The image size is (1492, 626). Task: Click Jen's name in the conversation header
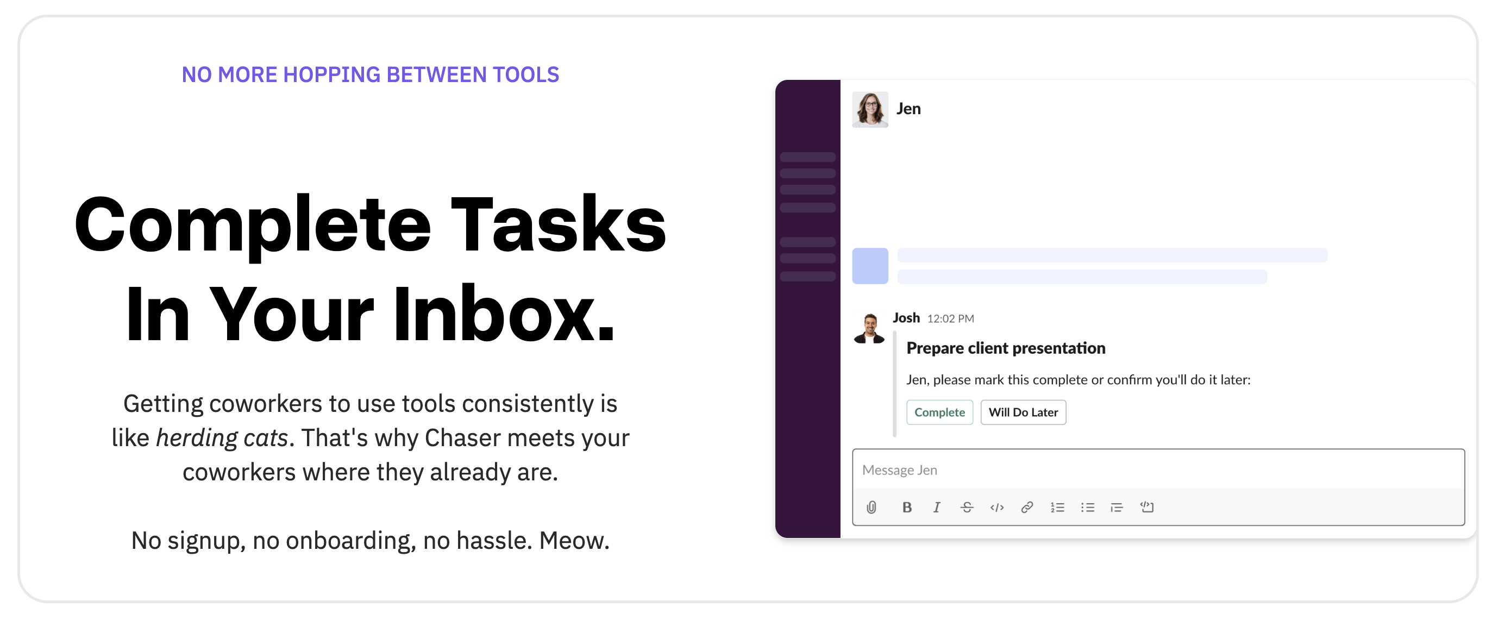[909, 109]
